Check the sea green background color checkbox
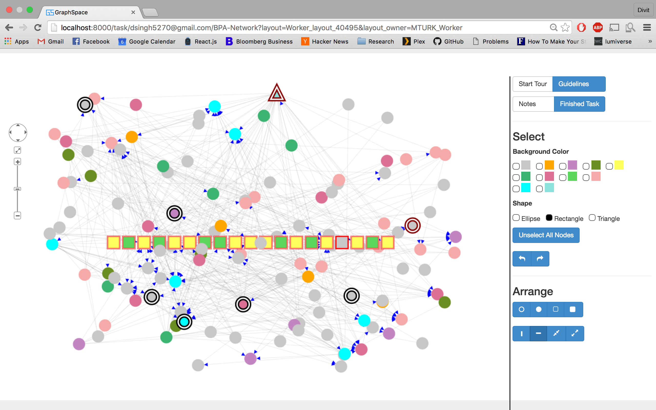Viewport: 656px width, 410px height. click(x=516, y=177)
